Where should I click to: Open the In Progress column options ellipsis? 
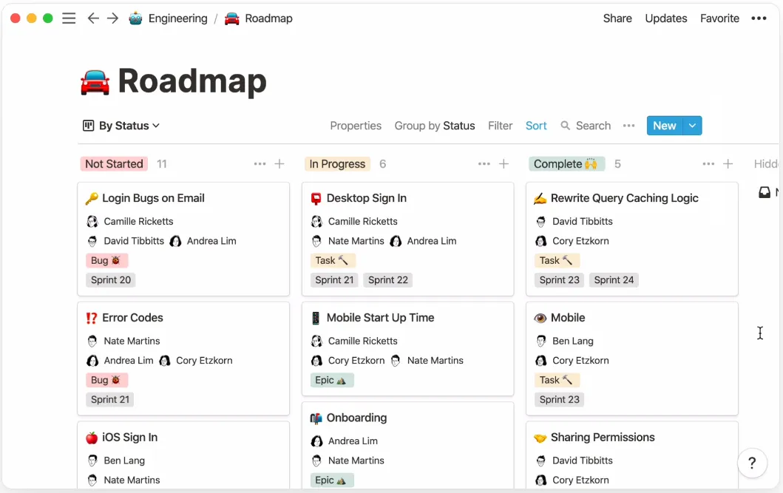coord(484,163)
